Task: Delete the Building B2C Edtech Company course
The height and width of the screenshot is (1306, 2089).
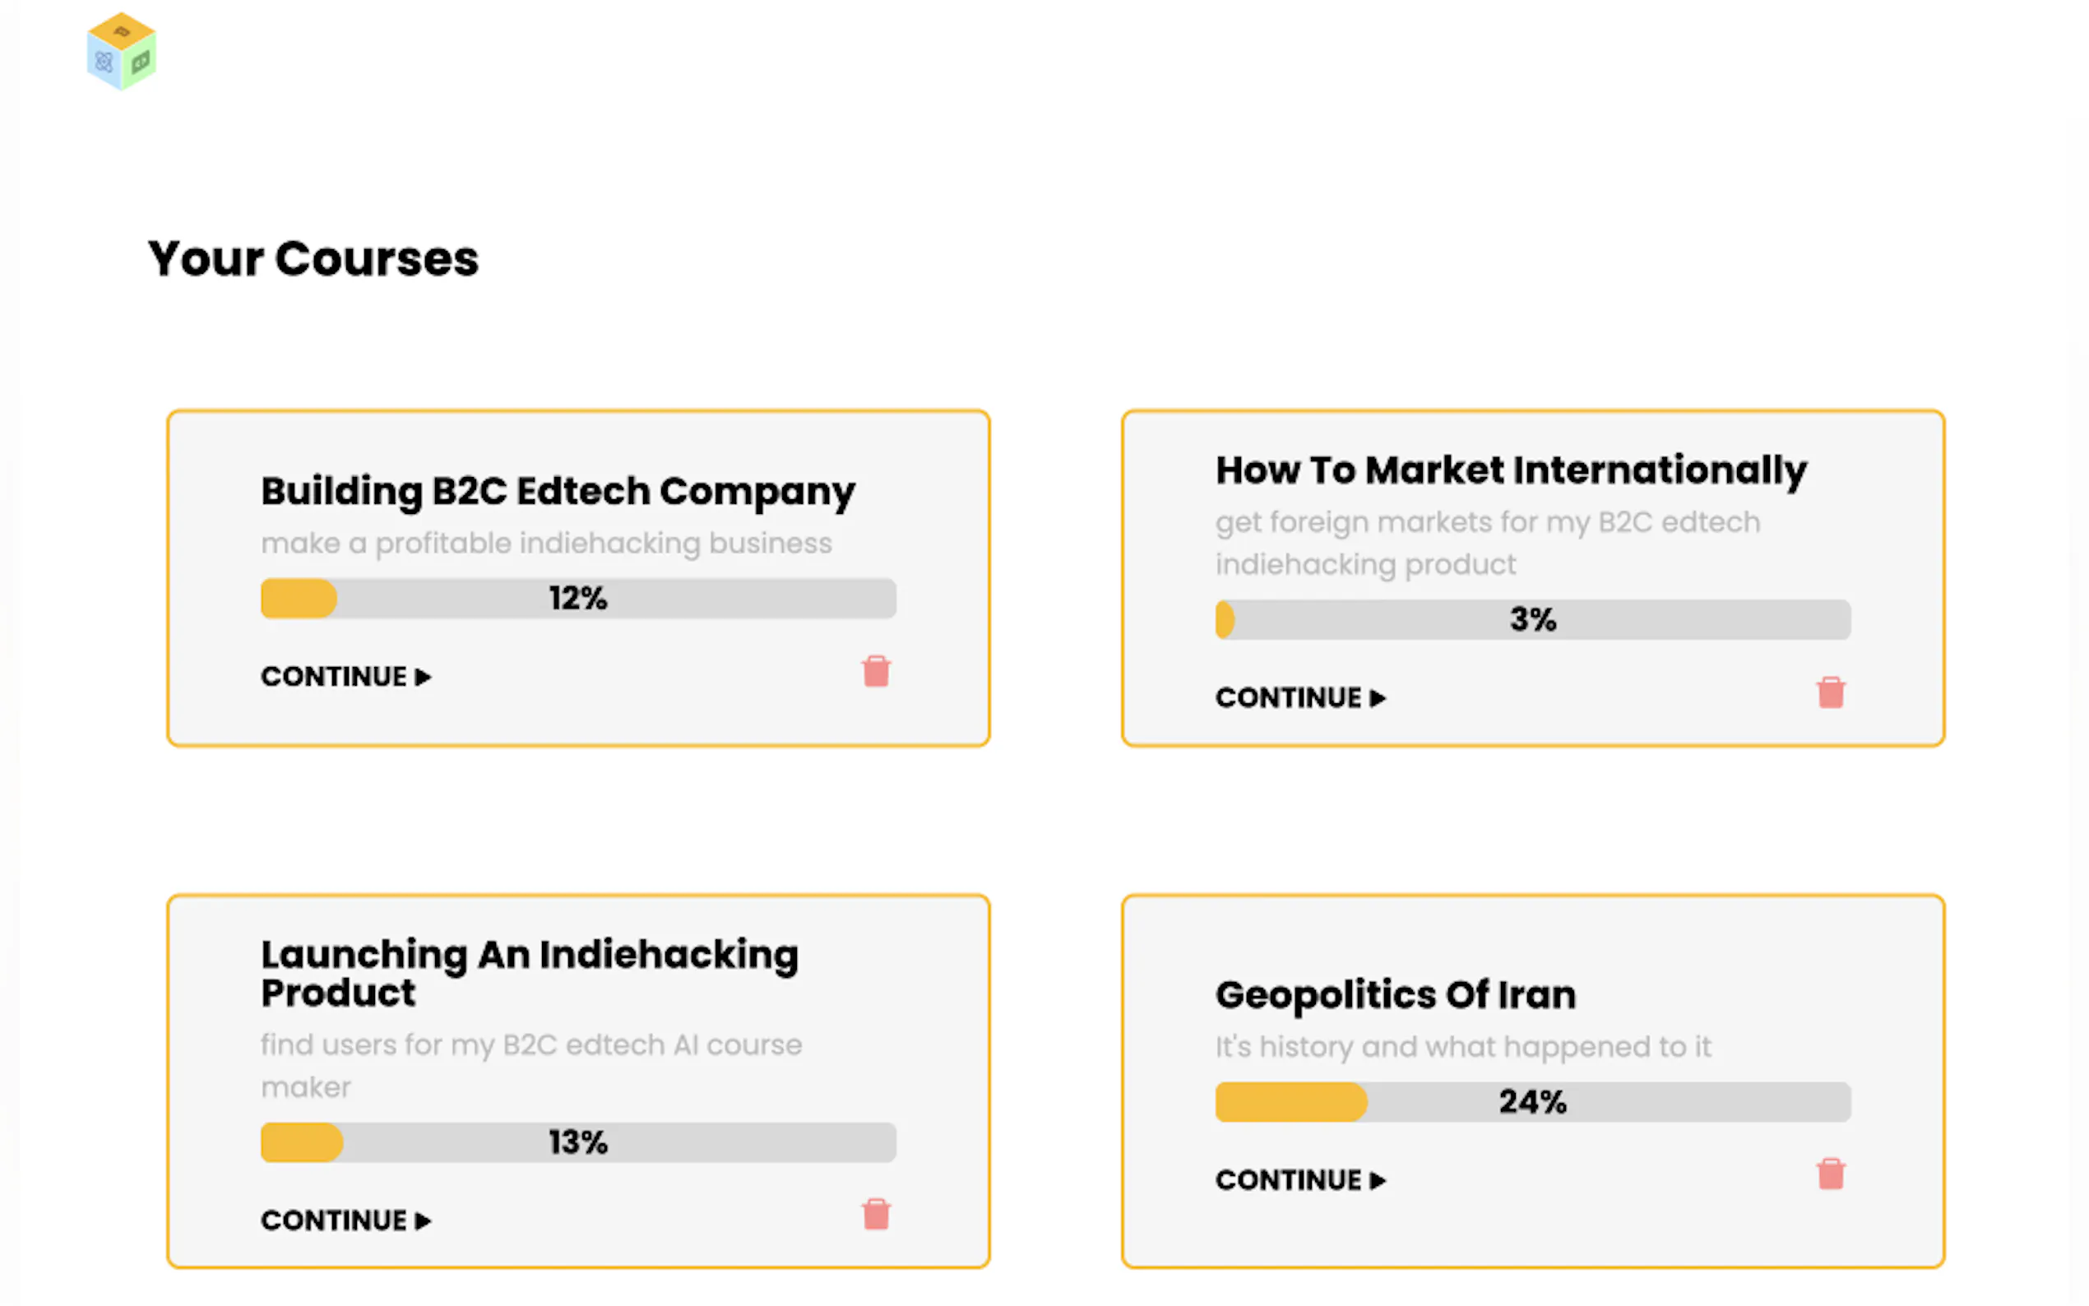Action: (x=876, y=671)
